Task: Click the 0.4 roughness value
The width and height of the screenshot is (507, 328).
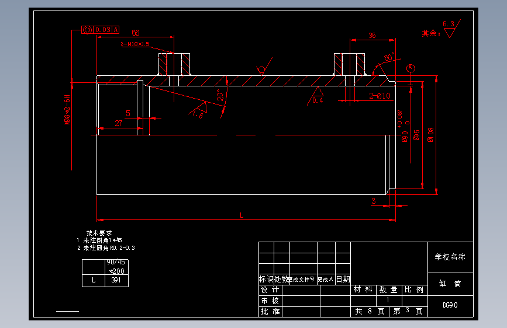Action: coord(318,100)
